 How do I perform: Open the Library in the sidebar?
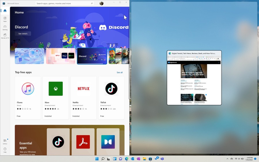coord(5,142)
